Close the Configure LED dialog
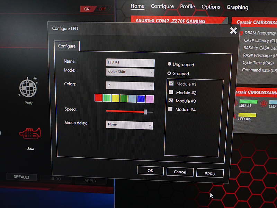 233,31
